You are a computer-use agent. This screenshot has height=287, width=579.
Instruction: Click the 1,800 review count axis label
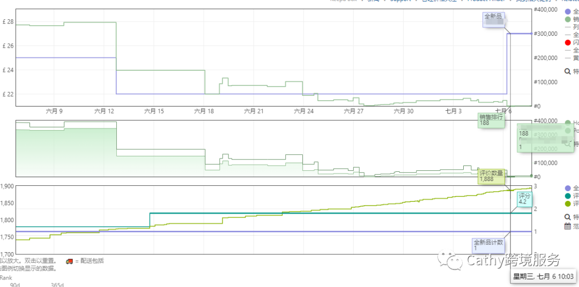click(x=7, y=220)
